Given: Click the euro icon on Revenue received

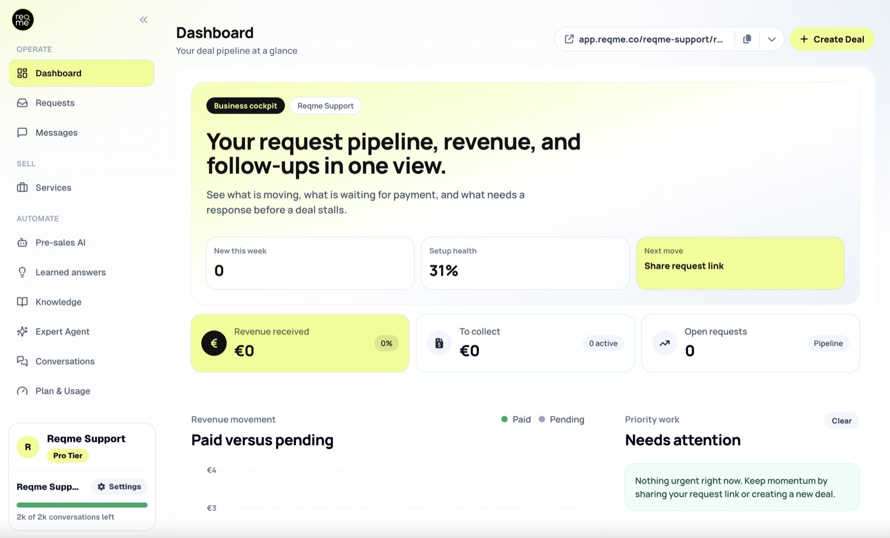Looking at the screenshot, I should point(214,343).
